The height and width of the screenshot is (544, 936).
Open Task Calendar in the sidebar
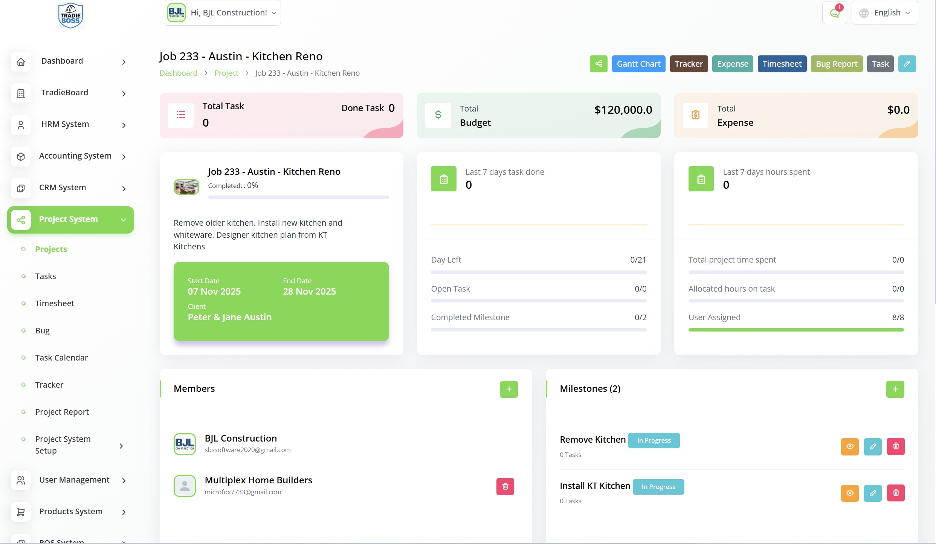click(x=61, y=358)
